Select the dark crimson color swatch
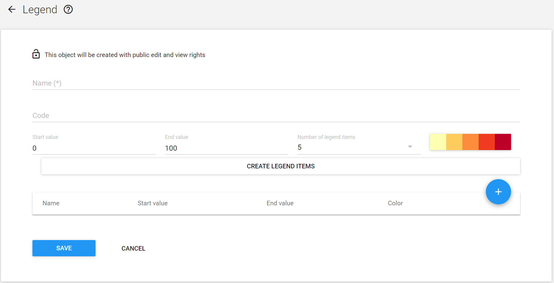This screenshot has height=283, width=554. (x=503, y=142)
